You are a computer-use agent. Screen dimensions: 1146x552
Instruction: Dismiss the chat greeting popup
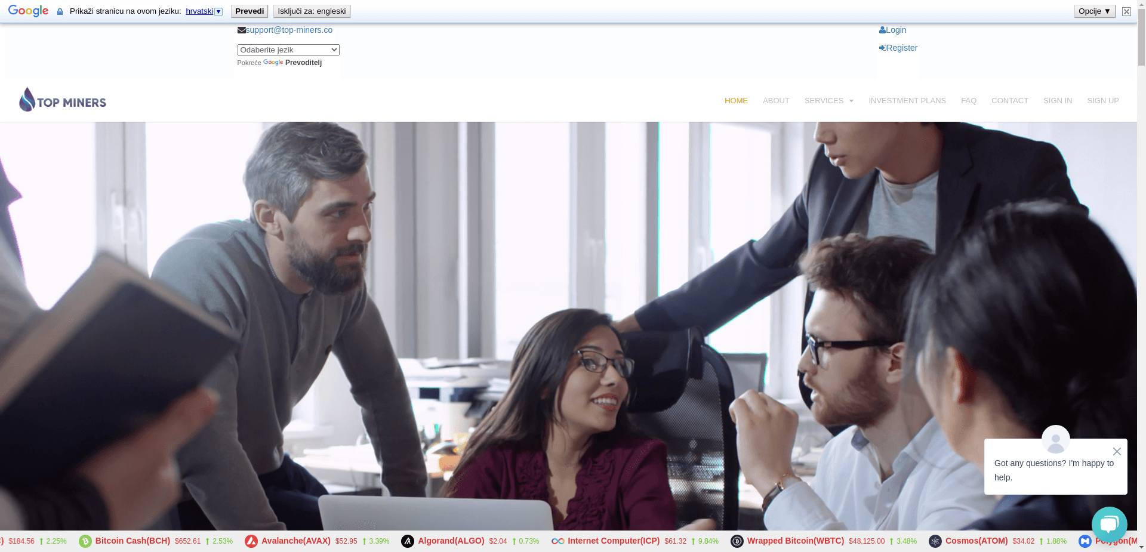[1117, 452]
